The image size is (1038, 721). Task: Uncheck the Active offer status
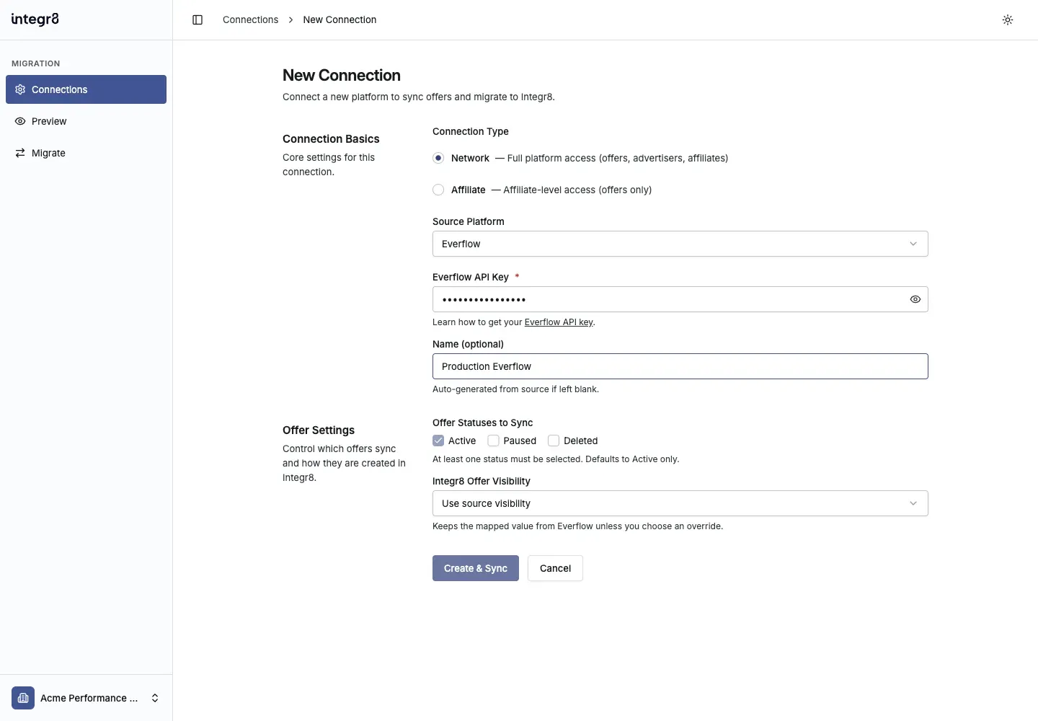click(438, 441)
